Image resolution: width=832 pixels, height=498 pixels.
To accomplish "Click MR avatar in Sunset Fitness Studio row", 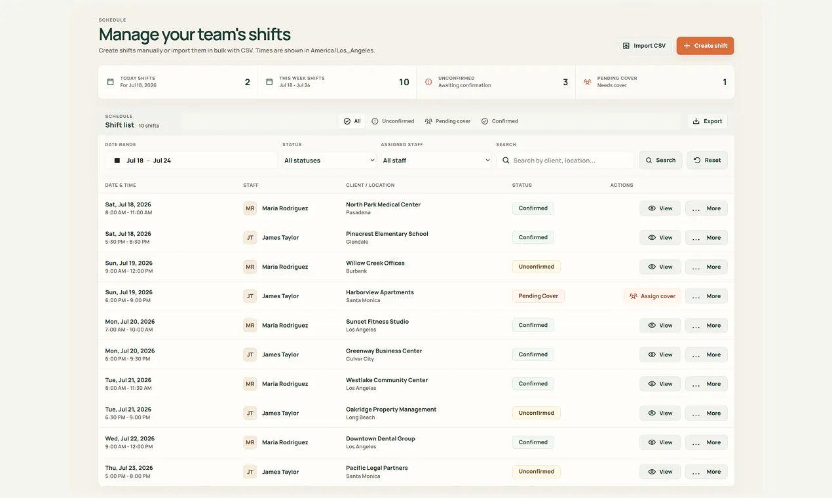I will [x=250, y=326].
